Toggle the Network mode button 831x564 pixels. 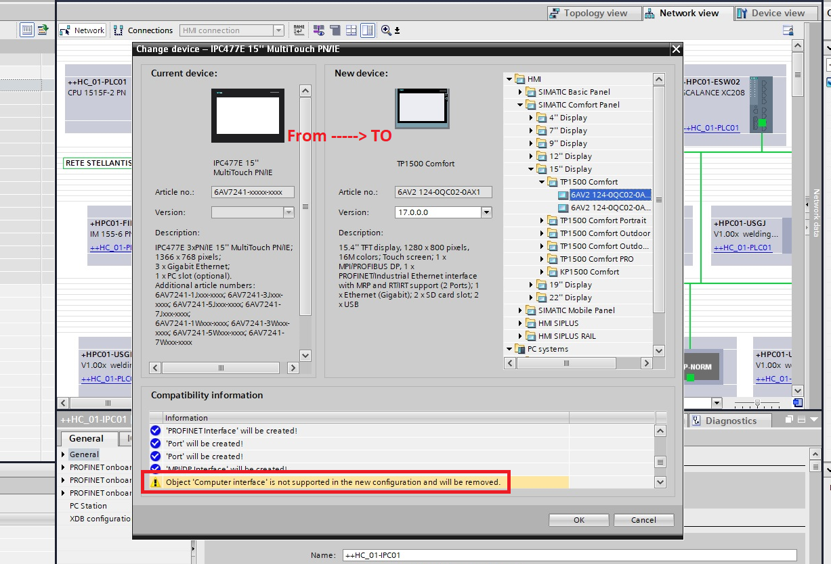click(x=82, y=30)
